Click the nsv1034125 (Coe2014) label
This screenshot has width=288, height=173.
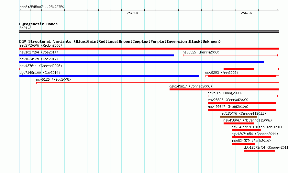tap(39, 59)
